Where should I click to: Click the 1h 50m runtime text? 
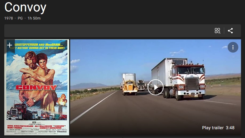coord(34,18)
